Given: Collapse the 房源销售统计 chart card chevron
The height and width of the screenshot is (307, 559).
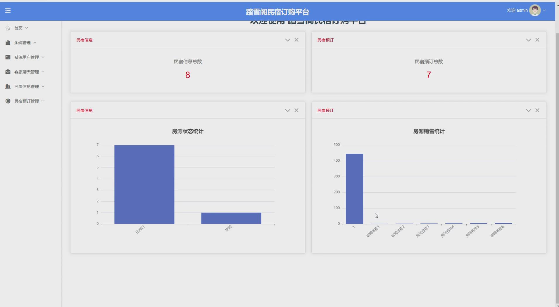Looking at the screenshot, I should 528,110.
